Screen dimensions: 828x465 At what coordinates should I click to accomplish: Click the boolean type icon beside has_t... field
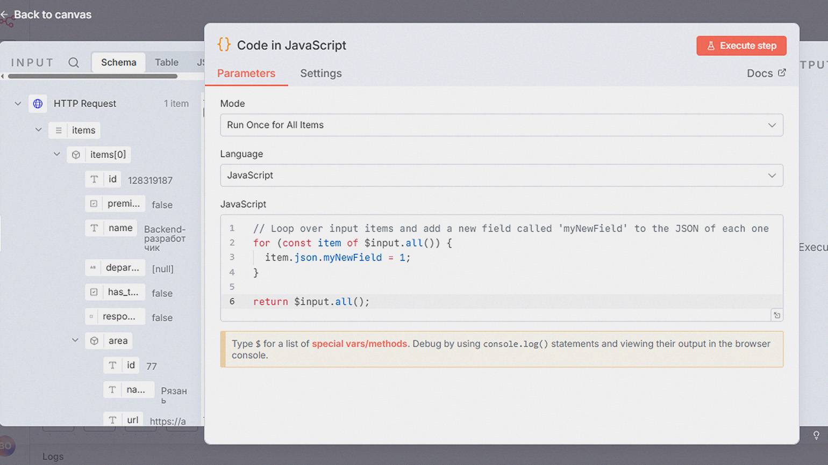pos(94,292)
